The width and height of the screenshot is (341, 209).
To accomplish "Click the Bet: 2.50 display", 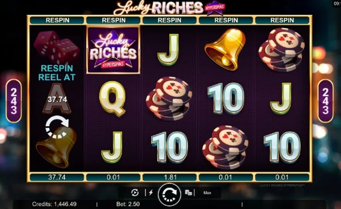I will 128,204.
